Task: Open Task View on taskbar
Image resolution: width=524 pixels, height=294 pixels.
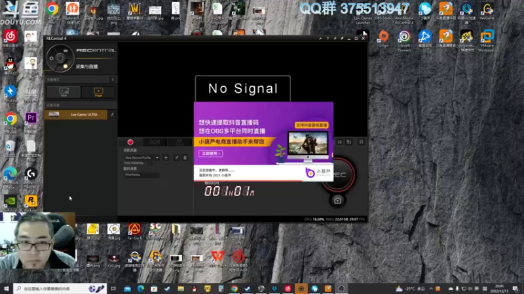Action: (113, 289)
